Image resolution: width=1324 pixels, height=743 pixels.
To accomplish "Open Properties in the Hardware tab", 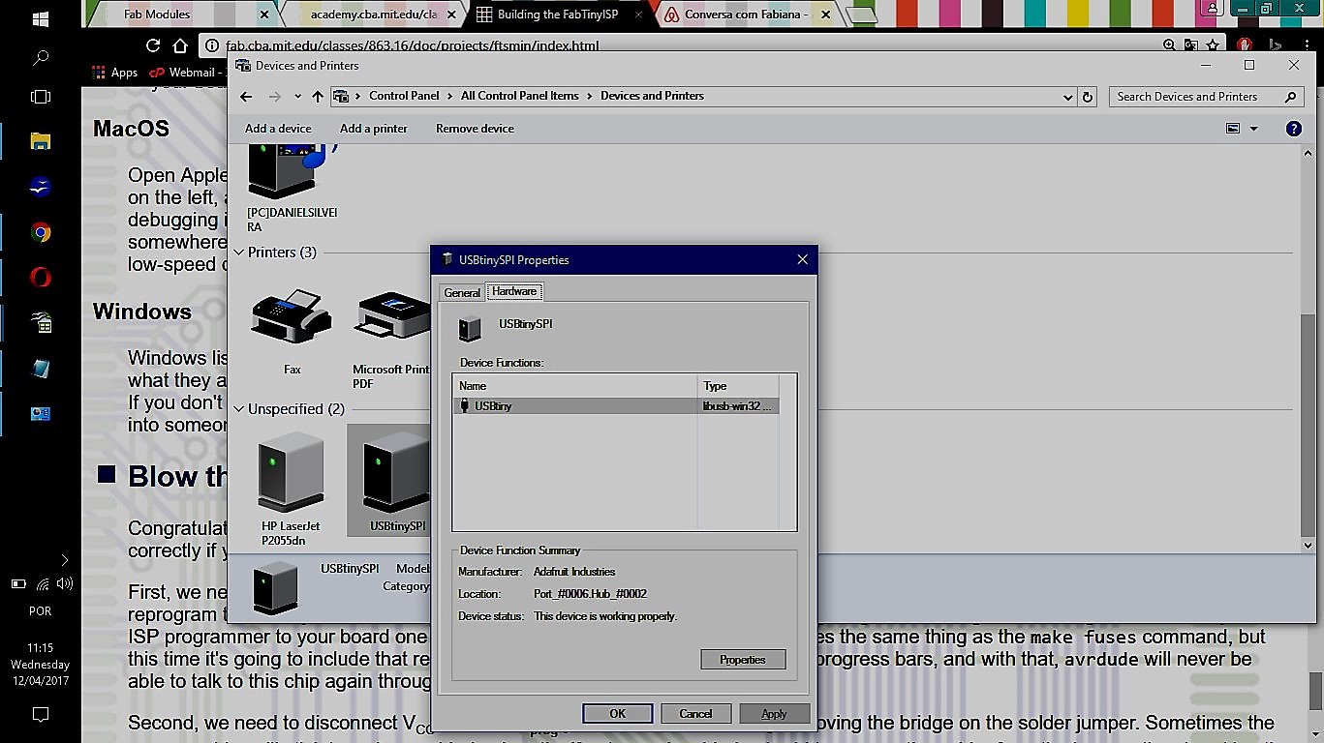I will (x=743, y=660).
